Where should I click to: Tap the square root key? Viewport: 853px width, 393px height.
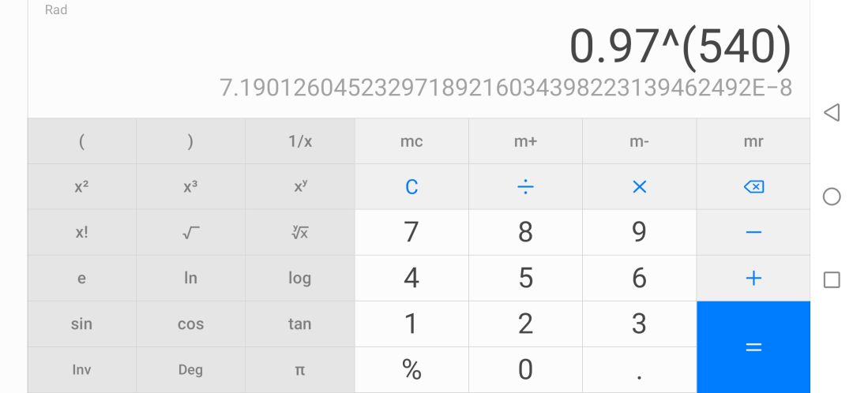tap(190, 233)
